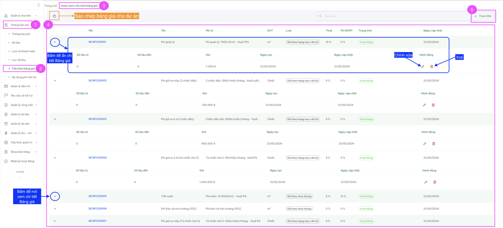Expand price details of BCSPC00005

tap(55, 196)
